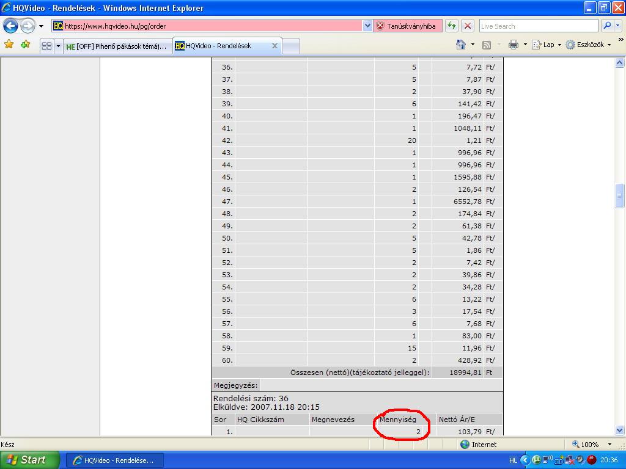Print the page with printer icon
The image size is (626, 469).
coord(514,45)
